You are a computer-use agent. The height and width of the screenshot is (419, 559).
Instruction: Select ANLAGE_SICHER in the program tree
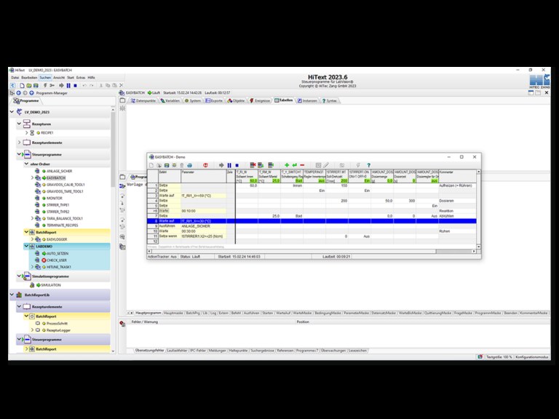59,171
